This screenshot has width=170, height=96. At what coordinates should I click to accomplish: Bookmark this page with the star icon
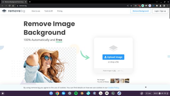131,6
